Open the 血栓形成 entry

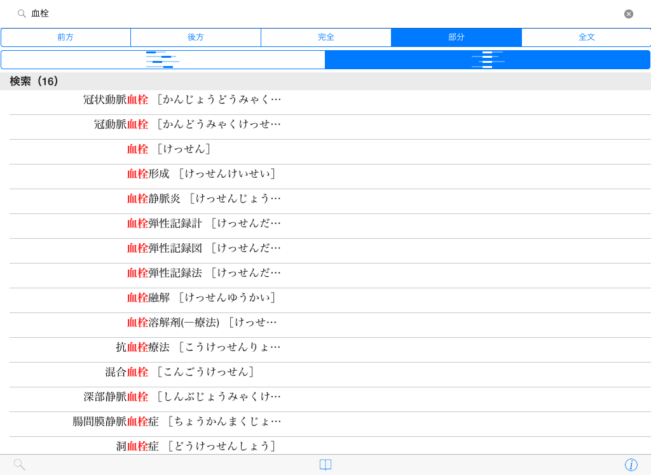click(x=201, y=174)
